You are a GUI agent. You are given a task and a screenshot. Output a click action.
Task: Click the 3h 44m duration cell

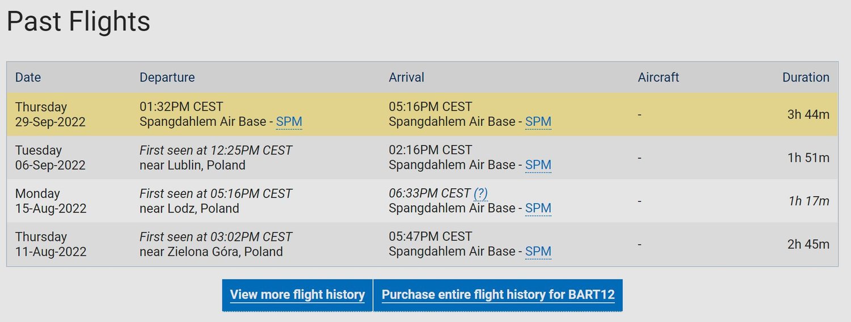[808, 115]
